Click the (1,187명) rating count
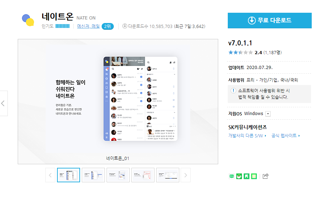322x200 pixels. (x=272, y=52)
